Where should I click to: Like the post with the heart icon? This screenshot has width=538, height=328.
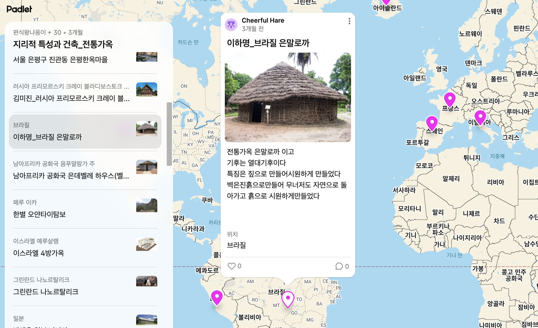(231, 266)
